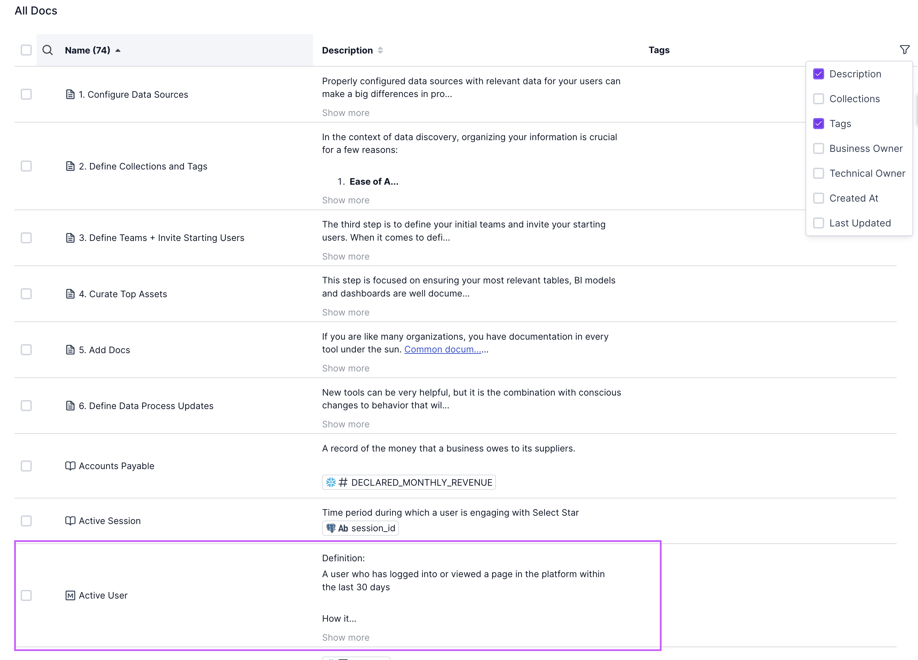Screen dimensions: 918x660
Task: Open the 6. Define Data Process Updates doc
Action: tap(146, 406)
